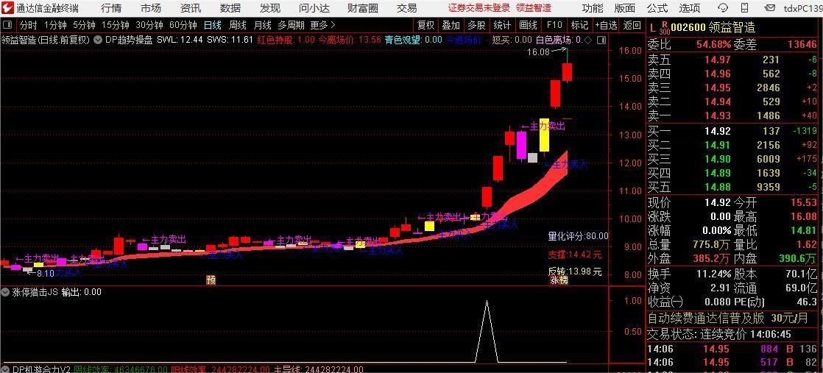The height and width of the screenshot is (373, 823).
Task: Open the 公式 menu
Action: pos(657,8)
